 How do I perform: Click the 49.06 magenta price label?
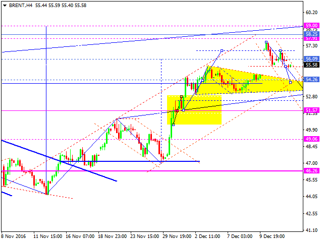(311, 139)
